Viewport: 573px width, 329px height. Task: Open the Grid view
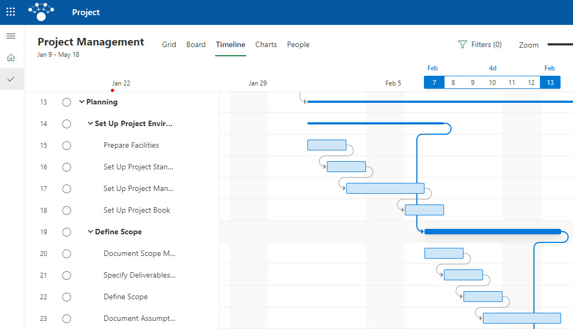(x=169, y=44)
